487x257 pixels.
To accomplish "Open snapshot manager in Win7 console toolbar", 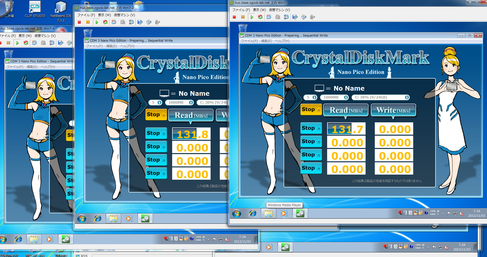I will [286, 17].
